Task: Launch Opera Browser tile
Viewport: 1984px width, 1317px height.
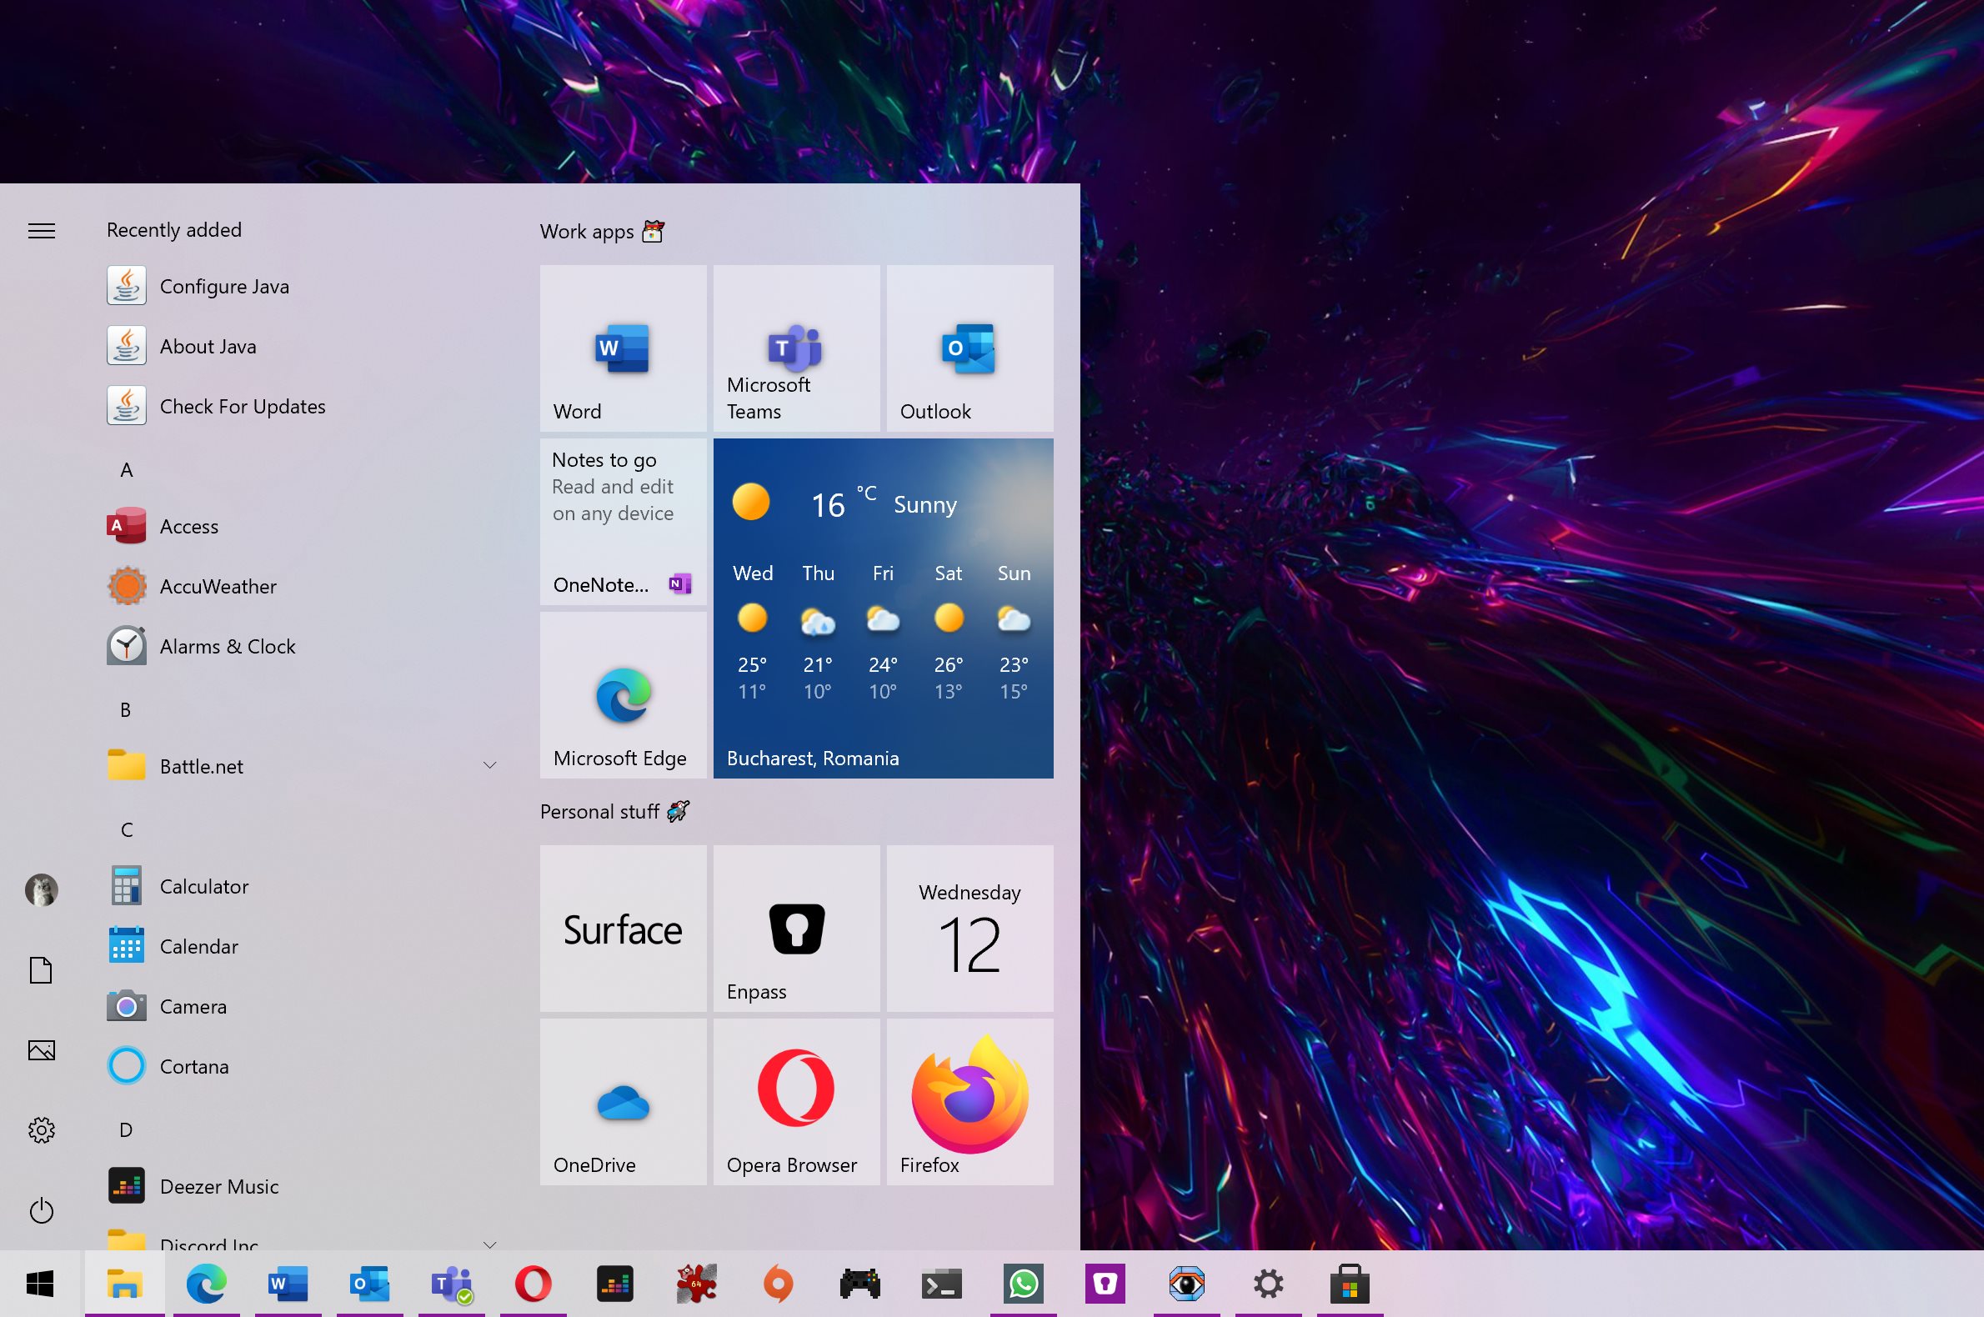Action: coord(796,1102)
